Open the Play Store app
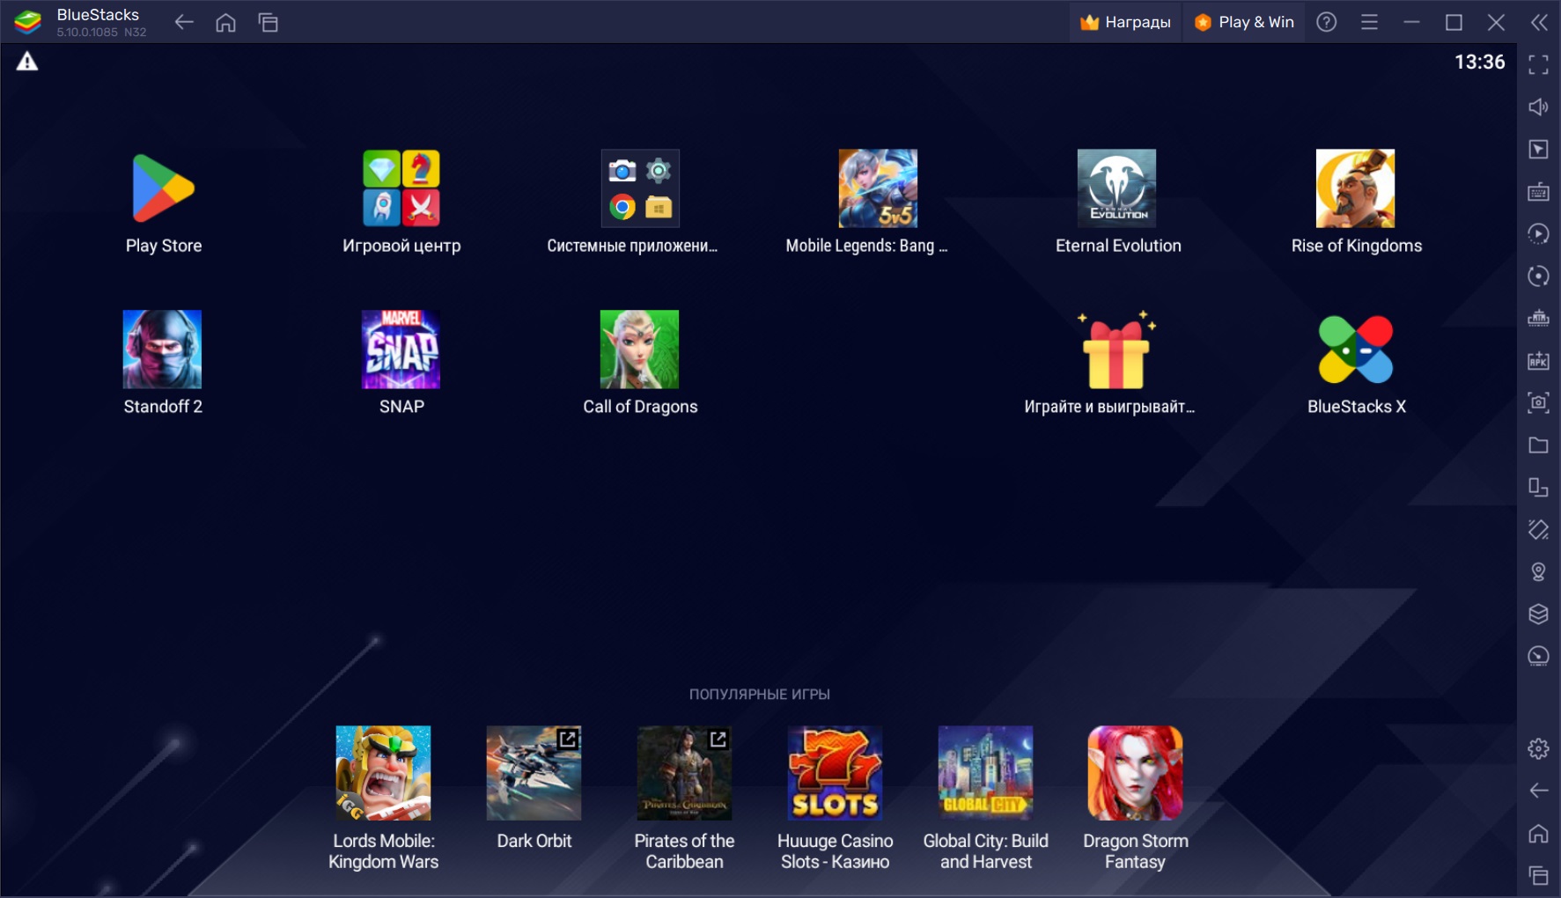Image resolution: width=1561 pixels, height=898 pixels. [x=163, y=188]
